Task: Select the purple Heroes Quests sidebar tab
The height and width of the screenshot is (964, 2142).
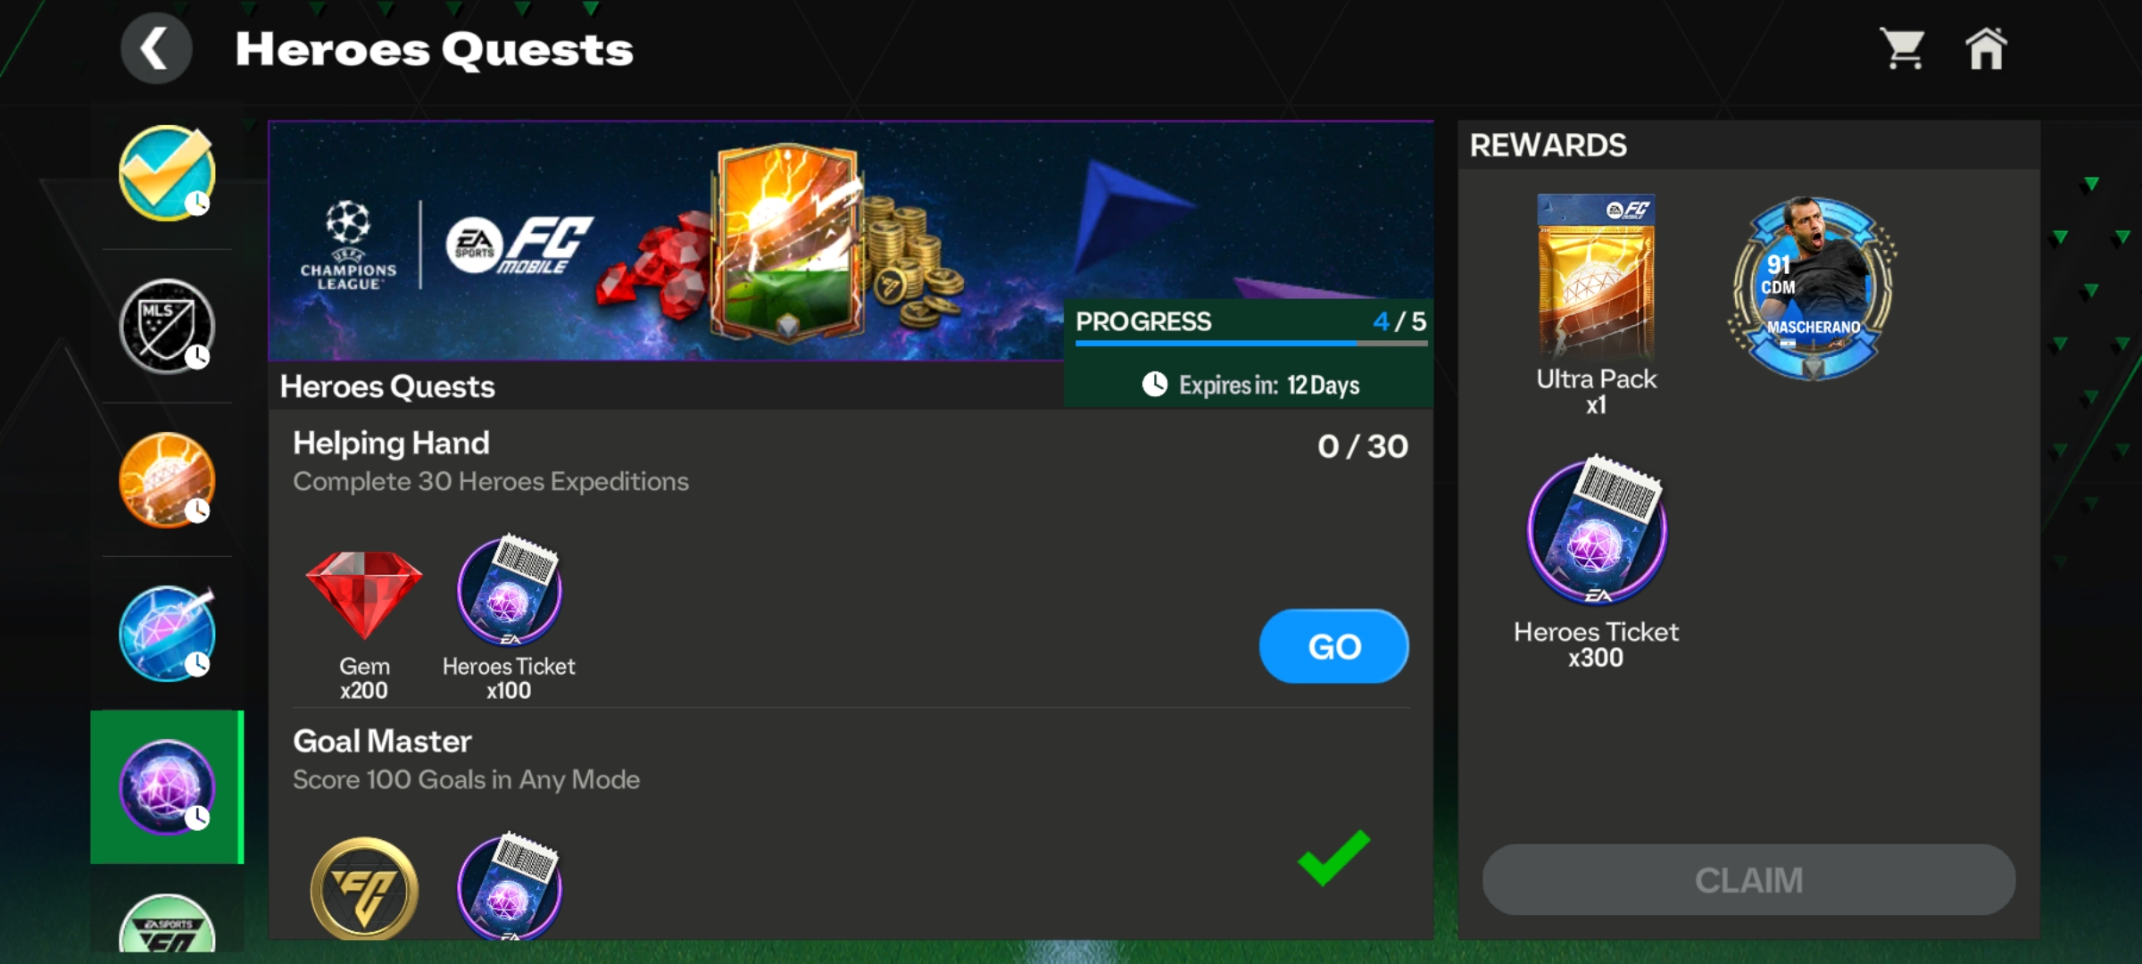Action: click(167, 787)
